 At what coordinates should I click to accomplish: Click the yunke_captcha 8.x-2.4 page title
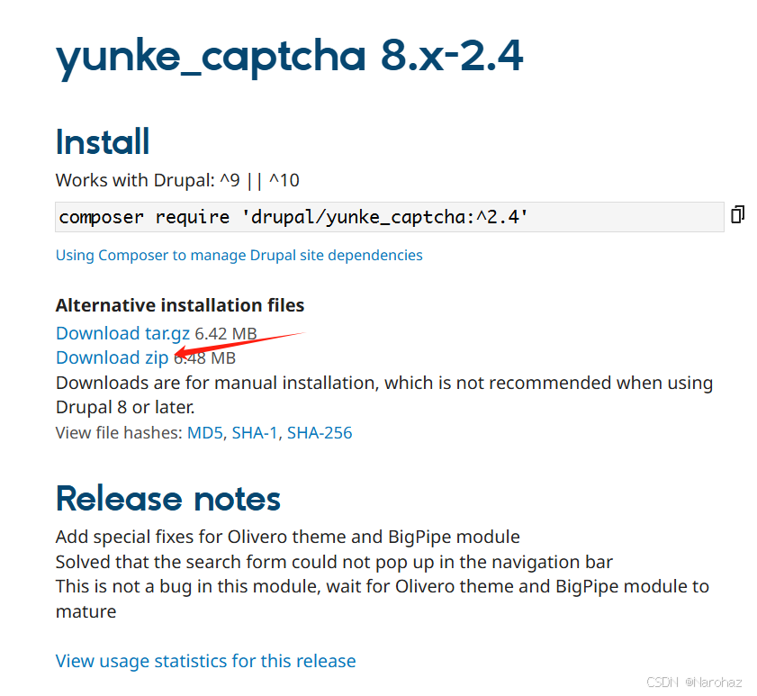click(289, 56)
